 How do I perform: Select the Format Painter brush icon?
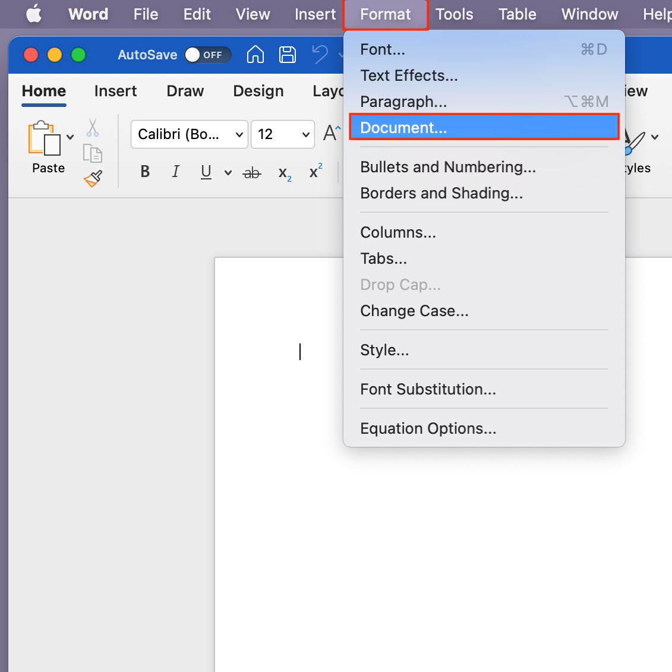pyautogui.click(x=93, y=178)
